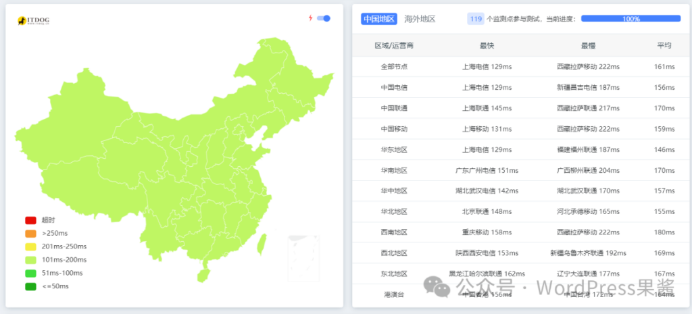Click the 146ms average in 华东地区 row
The image size is (692, 314).
pos(664,149)
